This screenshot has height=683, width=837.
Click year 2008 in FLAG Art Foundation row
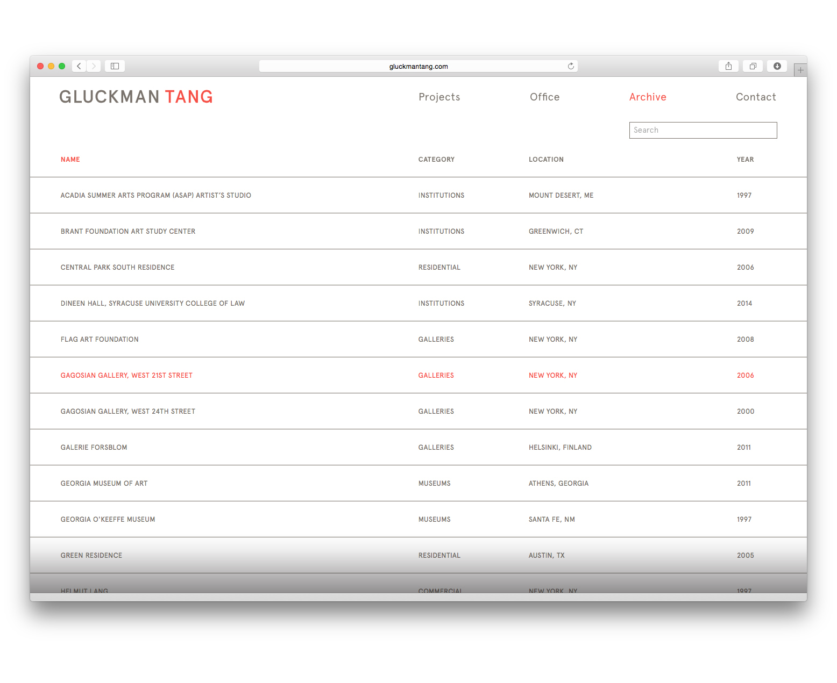[746, 340]
